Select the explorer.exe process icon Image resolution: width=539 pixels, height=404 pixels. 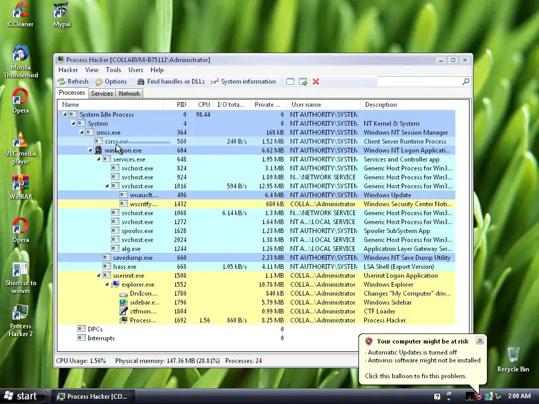[115, 284]
